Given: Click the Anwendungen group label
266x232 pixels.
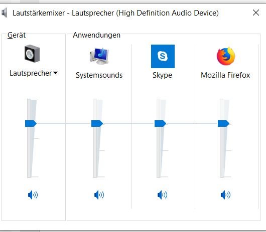Looking at the screenshot, I should (x=97, y=35).
